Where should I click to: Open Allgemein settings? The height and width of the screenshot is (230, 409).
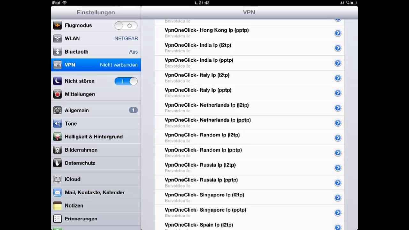pyautogui.click(x=96, y=111)
